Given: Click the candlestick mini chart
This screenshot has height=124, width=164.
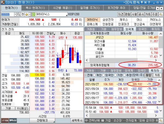Looking at the screenshot, I should [x=69, y=54].
